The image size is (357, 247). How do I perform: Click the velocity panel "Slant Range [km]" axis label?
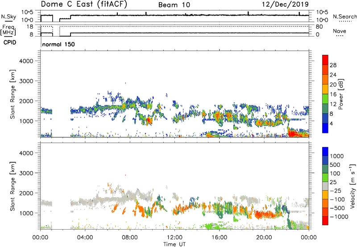pyautogui.click(x=13, y=186)
